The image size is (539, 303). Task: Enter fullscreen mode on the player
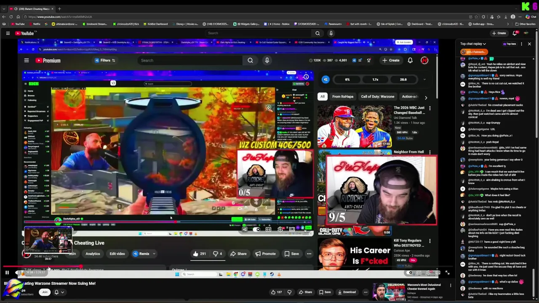tap(447, 273)
